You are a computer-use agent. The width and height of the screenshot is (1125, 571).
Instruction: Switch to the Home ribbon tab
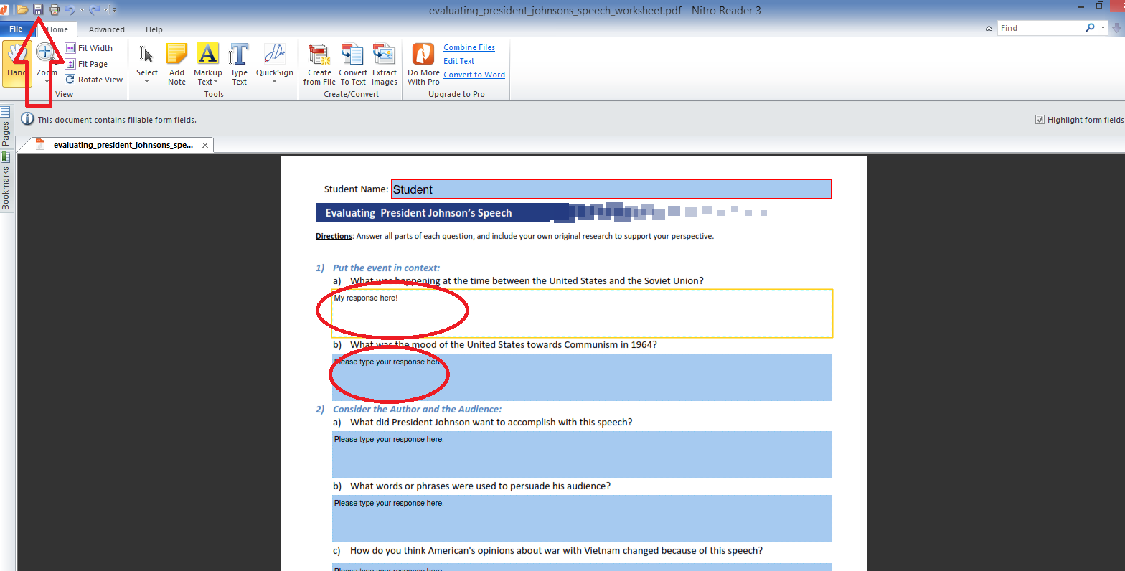[x=57, y=29]
